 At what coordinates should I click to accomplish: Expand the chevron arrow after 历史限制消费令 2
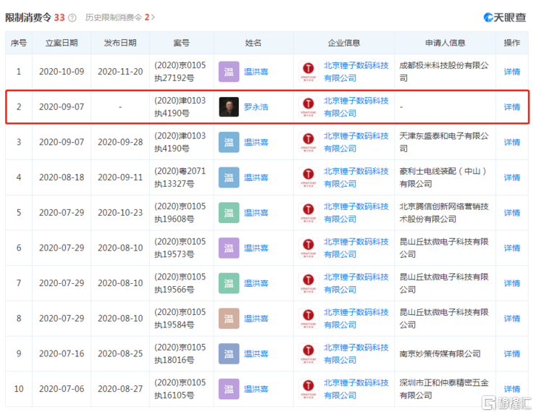coord(153,17)
